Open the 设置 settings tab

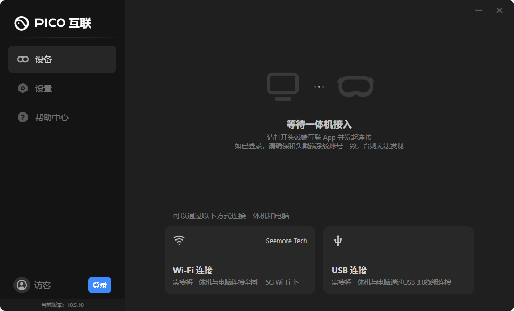[x=62, y=89]
